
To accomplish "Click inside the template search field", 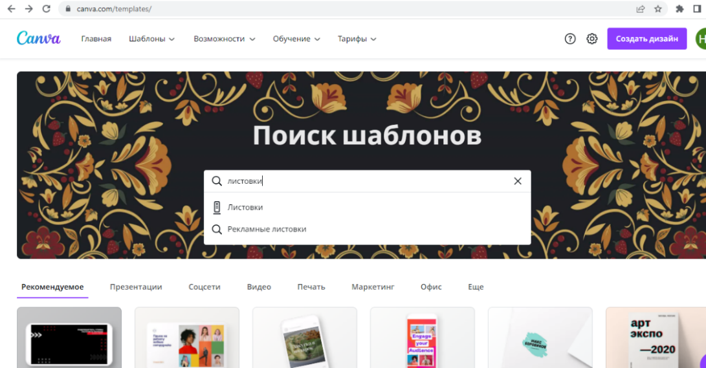I will coord(368,181).
